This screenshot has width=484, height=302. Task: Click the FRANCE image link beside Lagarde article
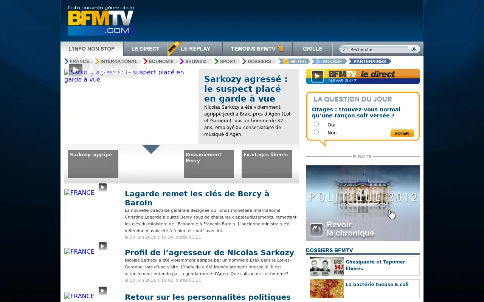point(79,193)
